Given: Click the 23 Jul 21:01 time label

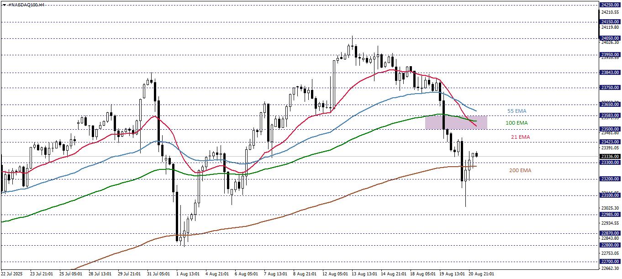Looking at the screenshot, I should tap(41, 274).
